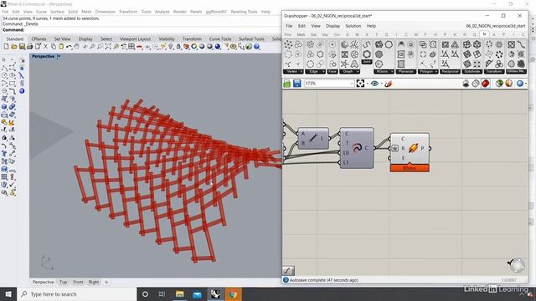The image size is (536, 301).
Task: Click the Grasshopper Sketch pencil icon
Action: coord(389,84)
